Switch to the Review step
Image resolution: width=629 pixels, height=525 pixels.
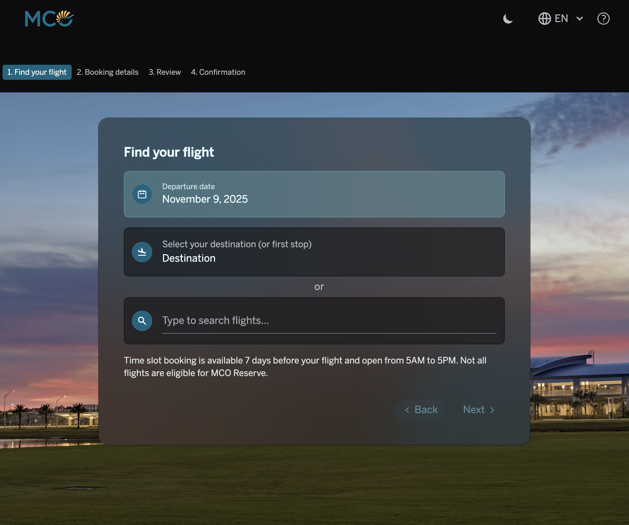click(x=165, y=72)
